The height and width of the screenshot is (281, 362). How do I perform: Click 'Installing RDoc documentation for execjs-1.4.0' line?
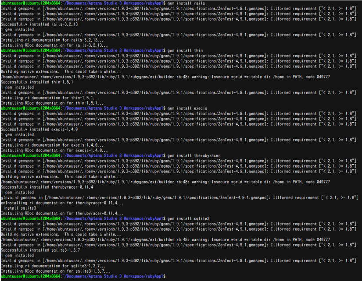point(54,151)
